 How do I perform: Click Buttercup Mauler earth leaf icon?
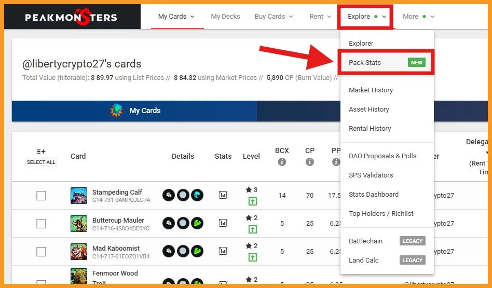coord(197,223)
